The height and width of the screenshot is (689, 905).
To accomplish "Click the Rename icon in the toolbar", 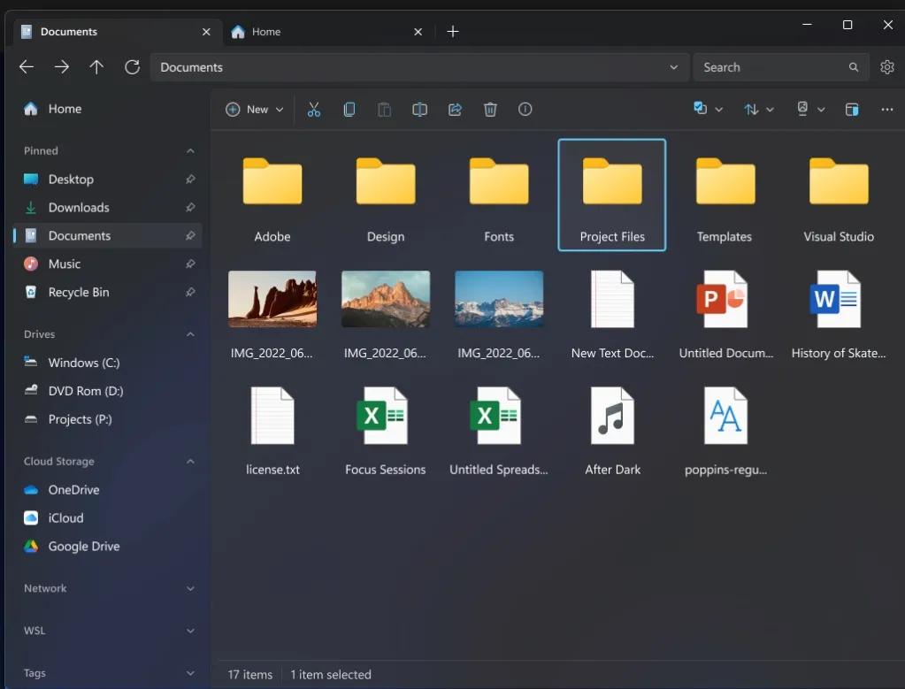I will pos(419,109).
